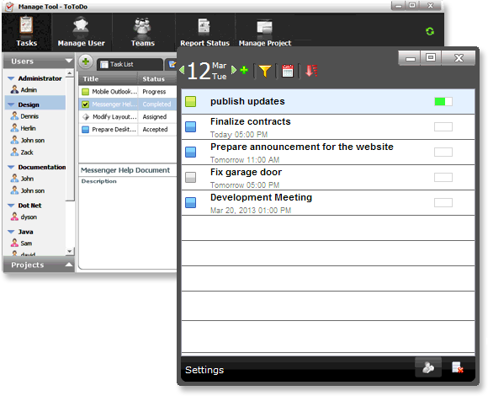Click the yellow funnel filter icon
Image resolution: width=488 pixels, height=396 pixels.
[265, 71]
